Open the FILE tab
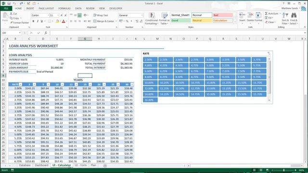Screen dimensions: 308x173 click(x=6, y=9)
